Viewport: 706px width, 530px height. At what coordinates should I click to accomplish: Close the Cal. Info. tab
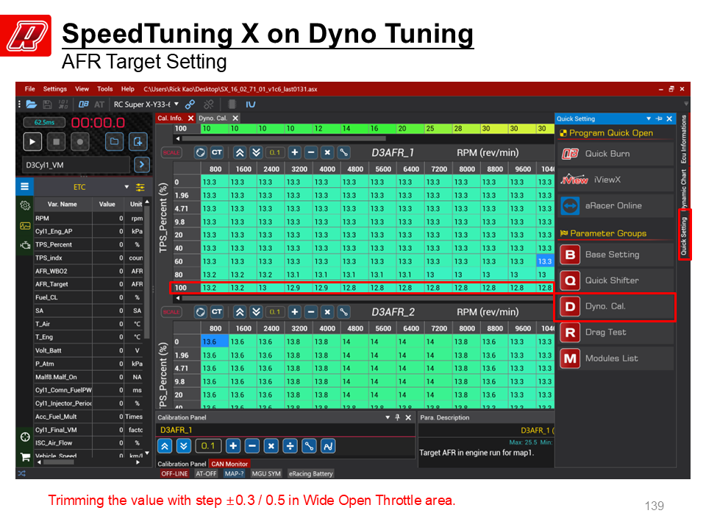(190, 118)
